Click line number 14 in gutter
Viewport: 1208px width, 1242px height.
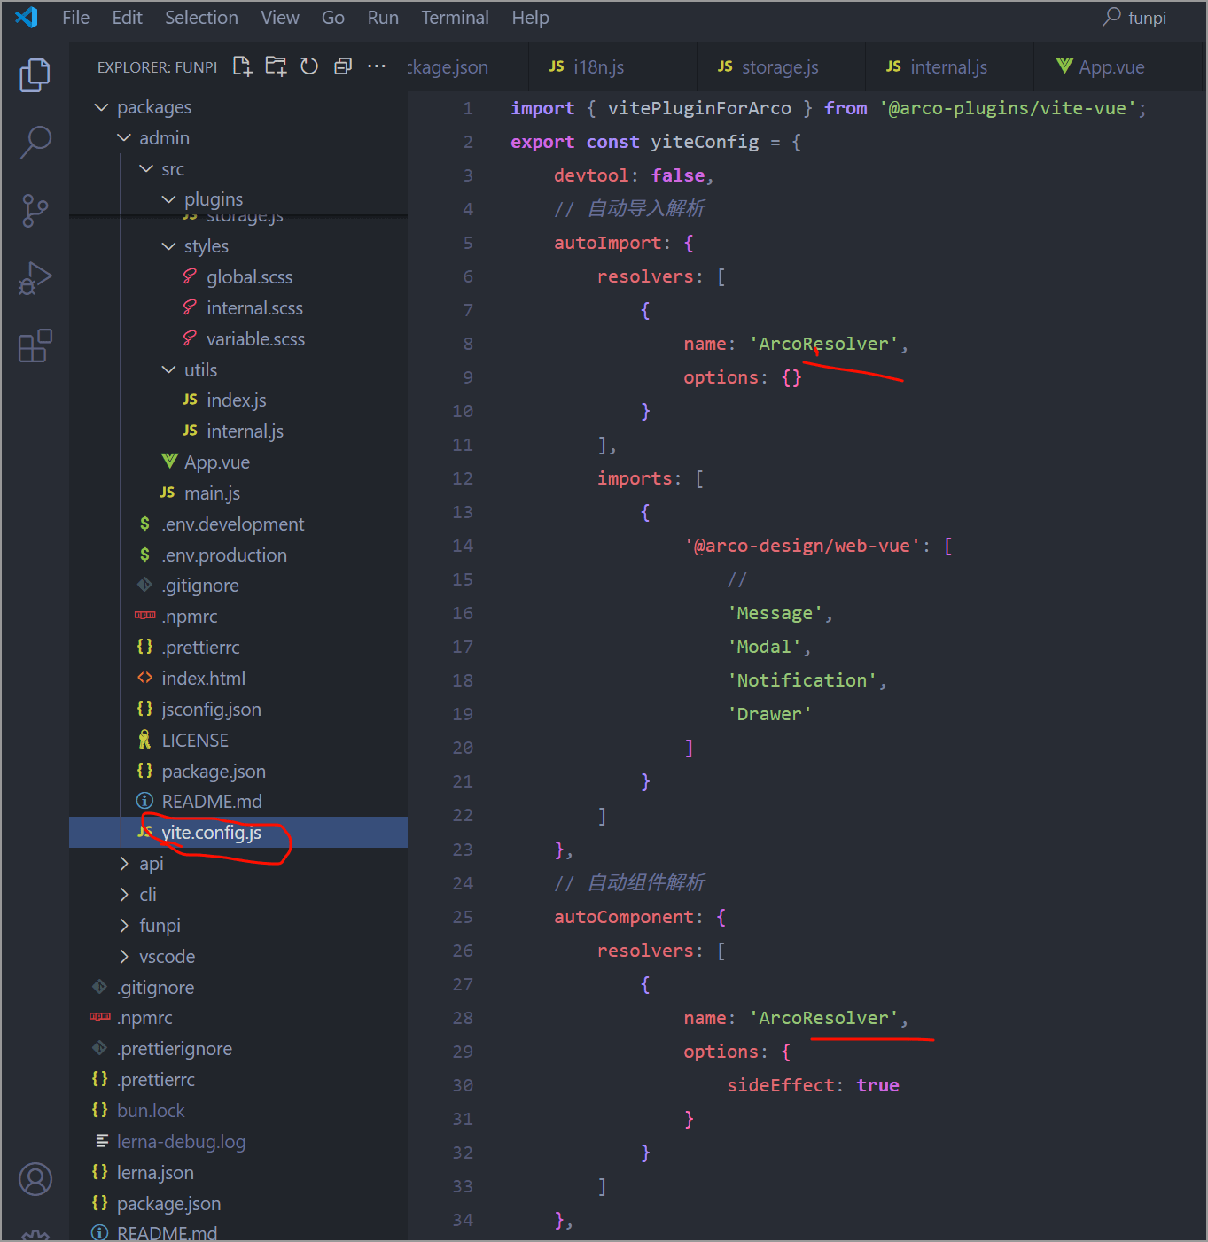click(463, 546)
